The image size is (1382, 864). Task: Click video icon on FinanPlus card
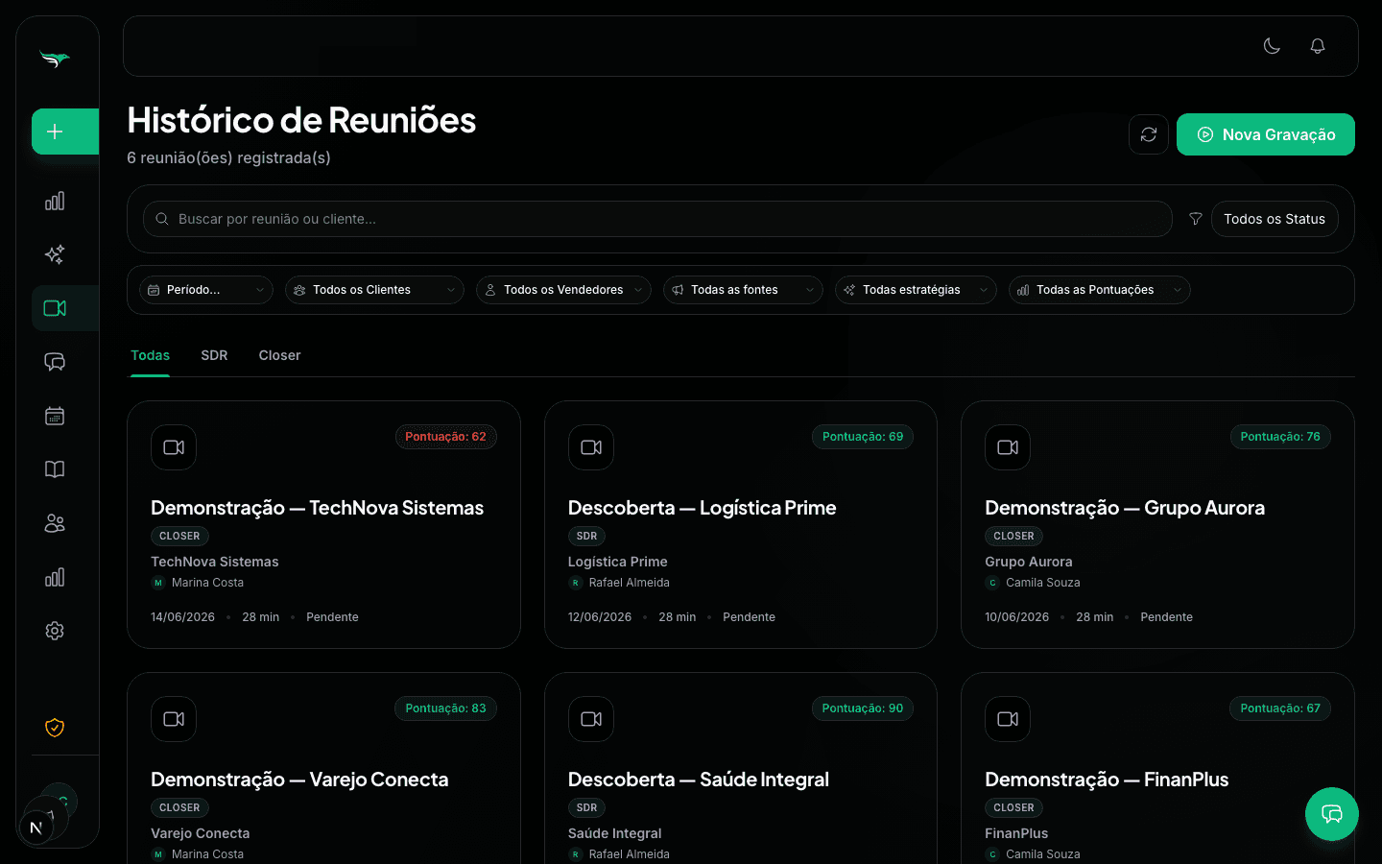point(1008,719)
